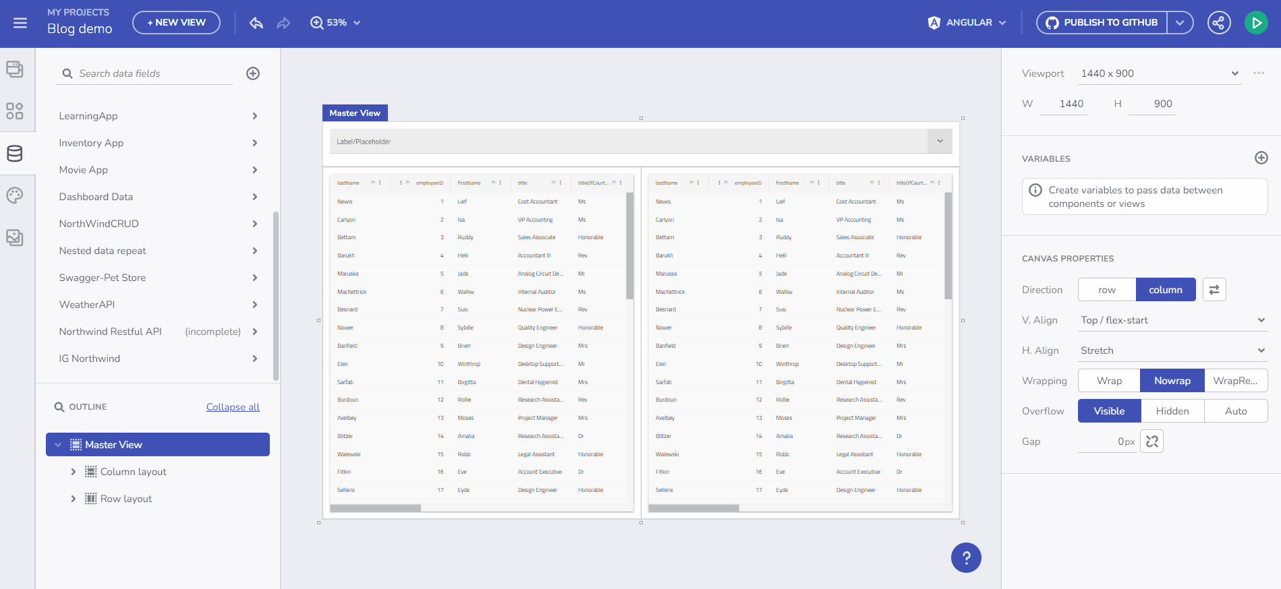Open the hamburger main menu
Image resolution: width=1281 pixels, height=589 pixels.
(20, 23)
